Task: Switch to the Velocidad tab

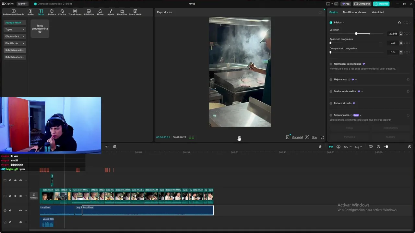Action: click(x=377, y=12)
